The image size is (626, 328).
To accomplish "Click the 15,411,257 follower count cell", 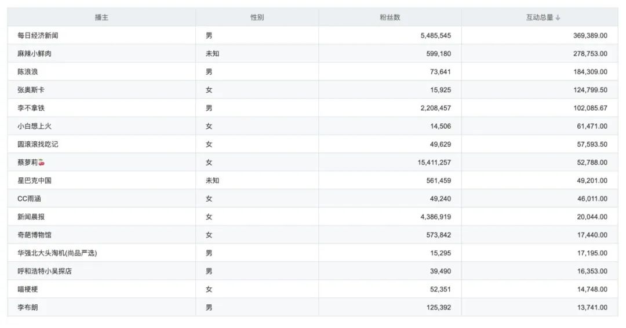I will click(x=434, y=162).
